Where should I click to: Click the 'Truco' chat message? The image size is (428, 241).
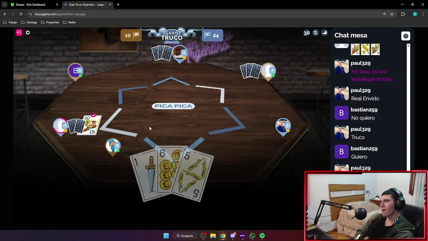[358, 137]
